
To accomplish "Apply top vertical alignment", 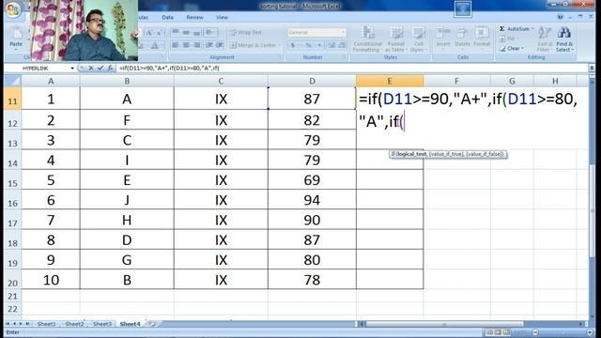I will (x=176, y=33).
